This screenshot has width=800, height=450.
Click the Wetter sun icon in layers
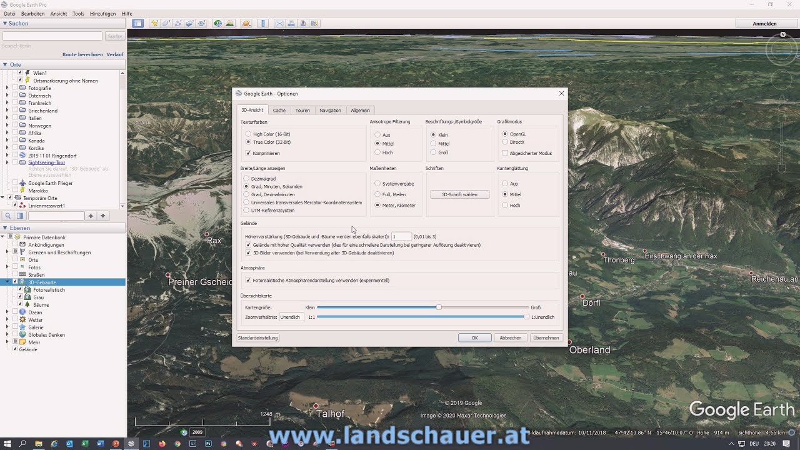22,320
